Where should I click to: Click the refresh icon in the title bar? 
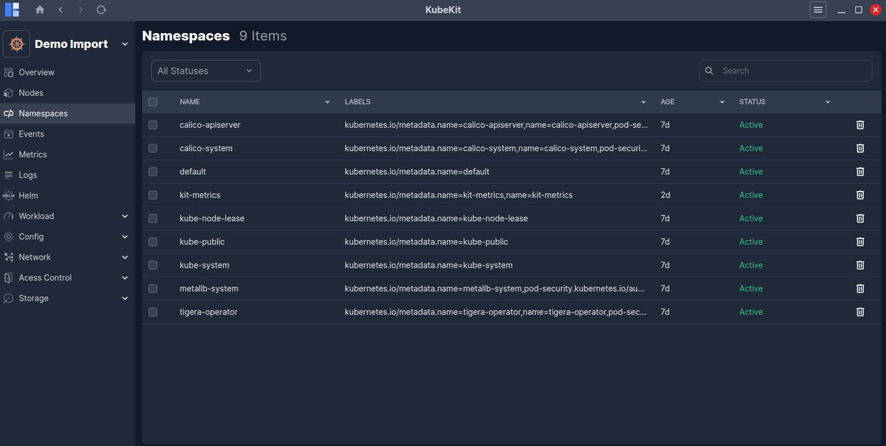click(102, 10)
